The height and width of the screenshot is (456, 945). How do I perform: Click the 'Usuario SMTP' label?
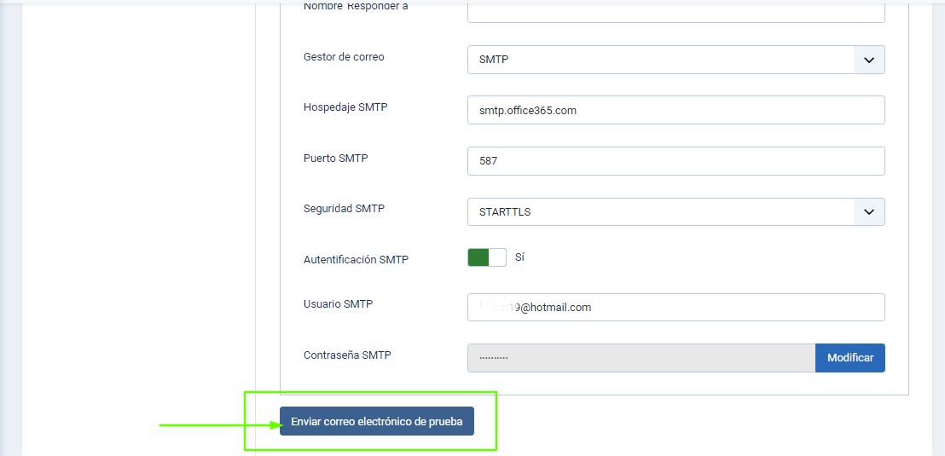tap(338, 304)
